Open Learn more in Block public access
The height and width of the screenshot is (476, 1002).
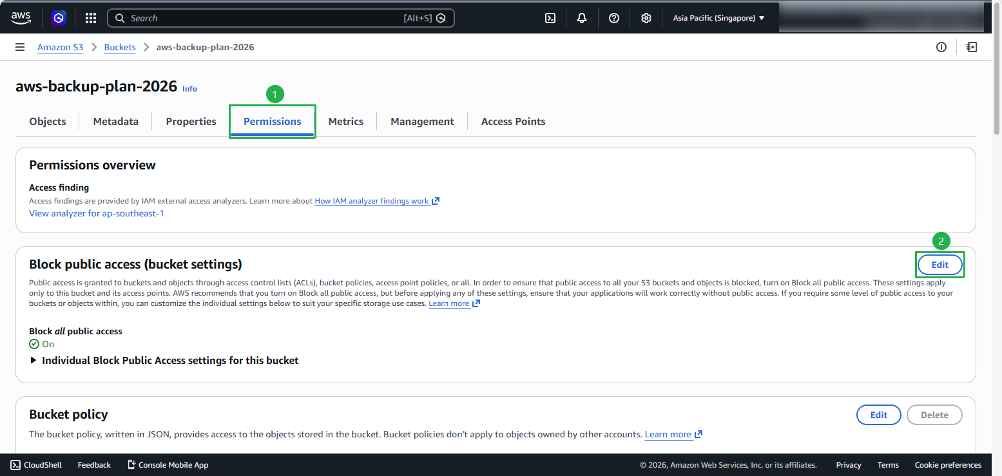[x=449, y=303]
